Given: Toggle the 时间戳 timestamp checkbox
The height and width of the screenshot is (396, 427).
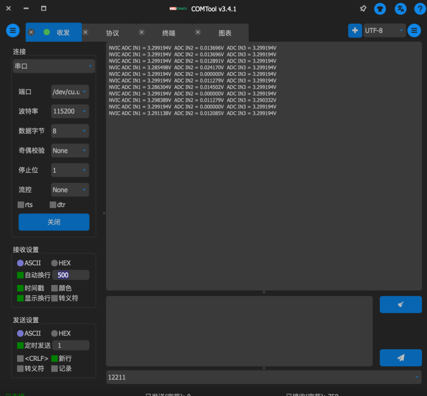Looking at the screenshot, I should pyautogui.click(x=21, y=288).
